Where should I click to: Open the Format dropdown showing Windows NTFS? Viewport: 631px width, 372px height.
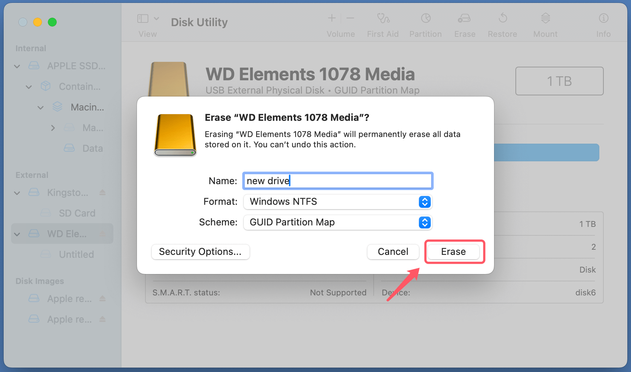(x=424, y=202)
